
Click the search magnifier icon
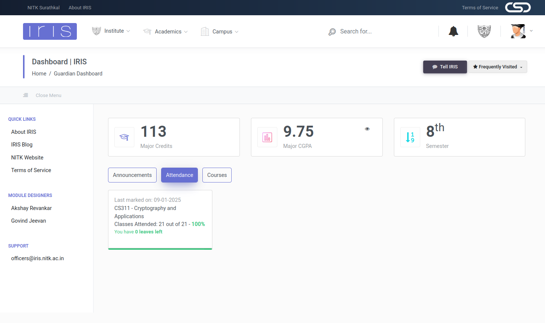pyautogui.click(x=332, y=32)
